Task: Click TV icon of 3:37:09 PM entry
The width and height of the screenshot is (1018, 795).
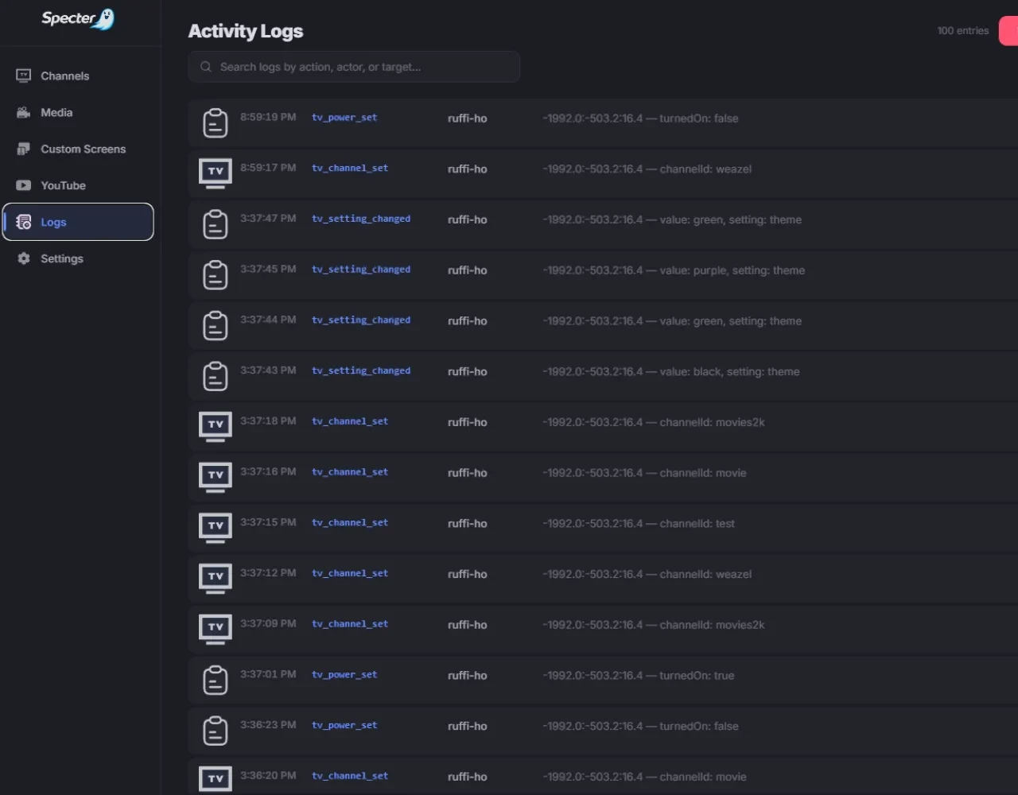Action: [216, 629]
